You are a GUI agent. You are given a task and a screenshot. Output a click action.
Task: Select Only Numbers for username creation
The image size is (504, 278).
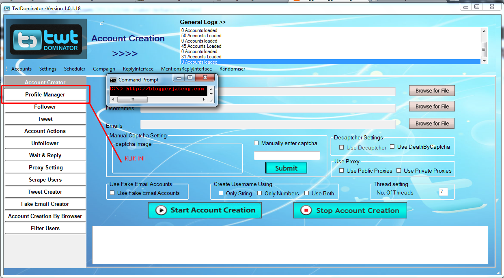(x=259, y=193)
